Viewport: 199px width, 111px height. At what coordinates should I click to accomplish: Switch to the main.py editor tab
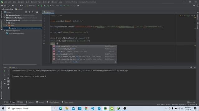[49, 12]
